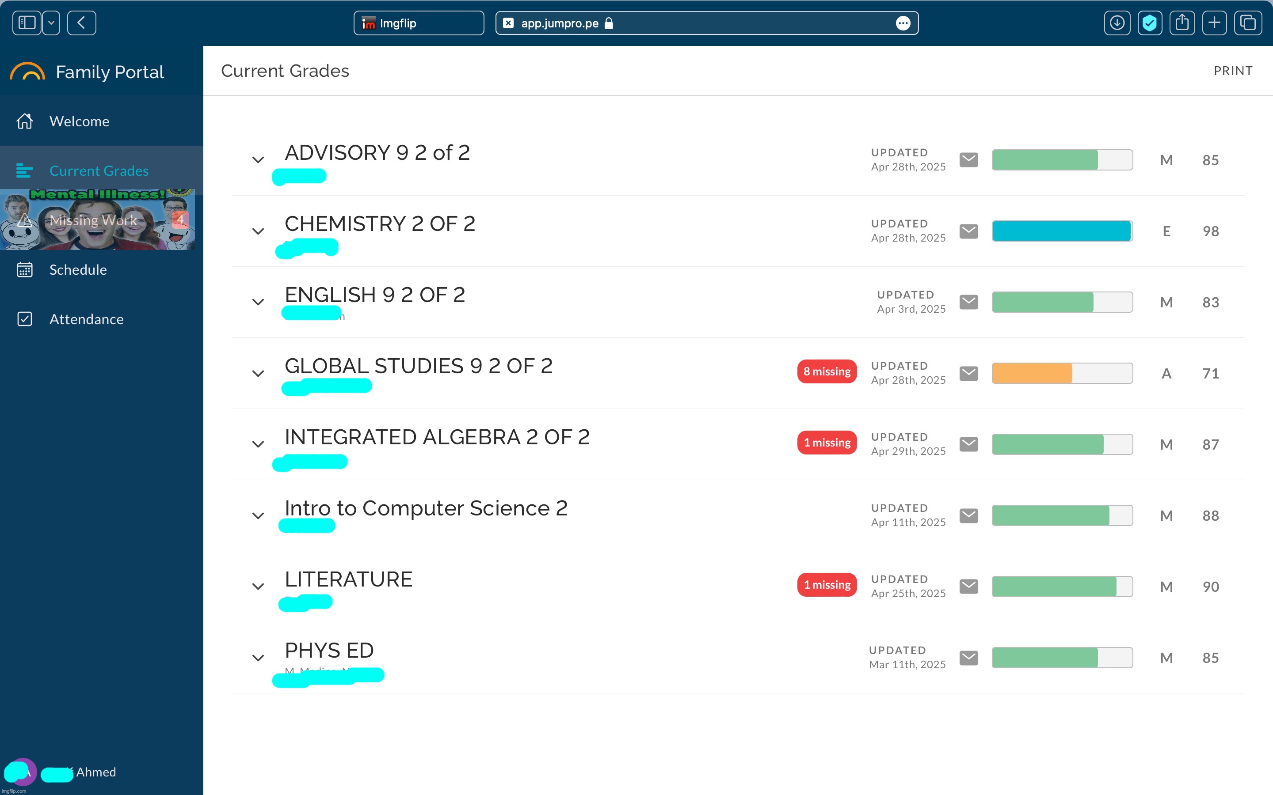Open teacher email icon for GLOBAL STUDIES 9

click(x=968, y=373)
